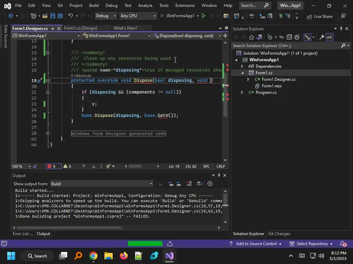Click the Send Feedback icon near Live Share
353x264 pixels.
click(x=343, y=16)
